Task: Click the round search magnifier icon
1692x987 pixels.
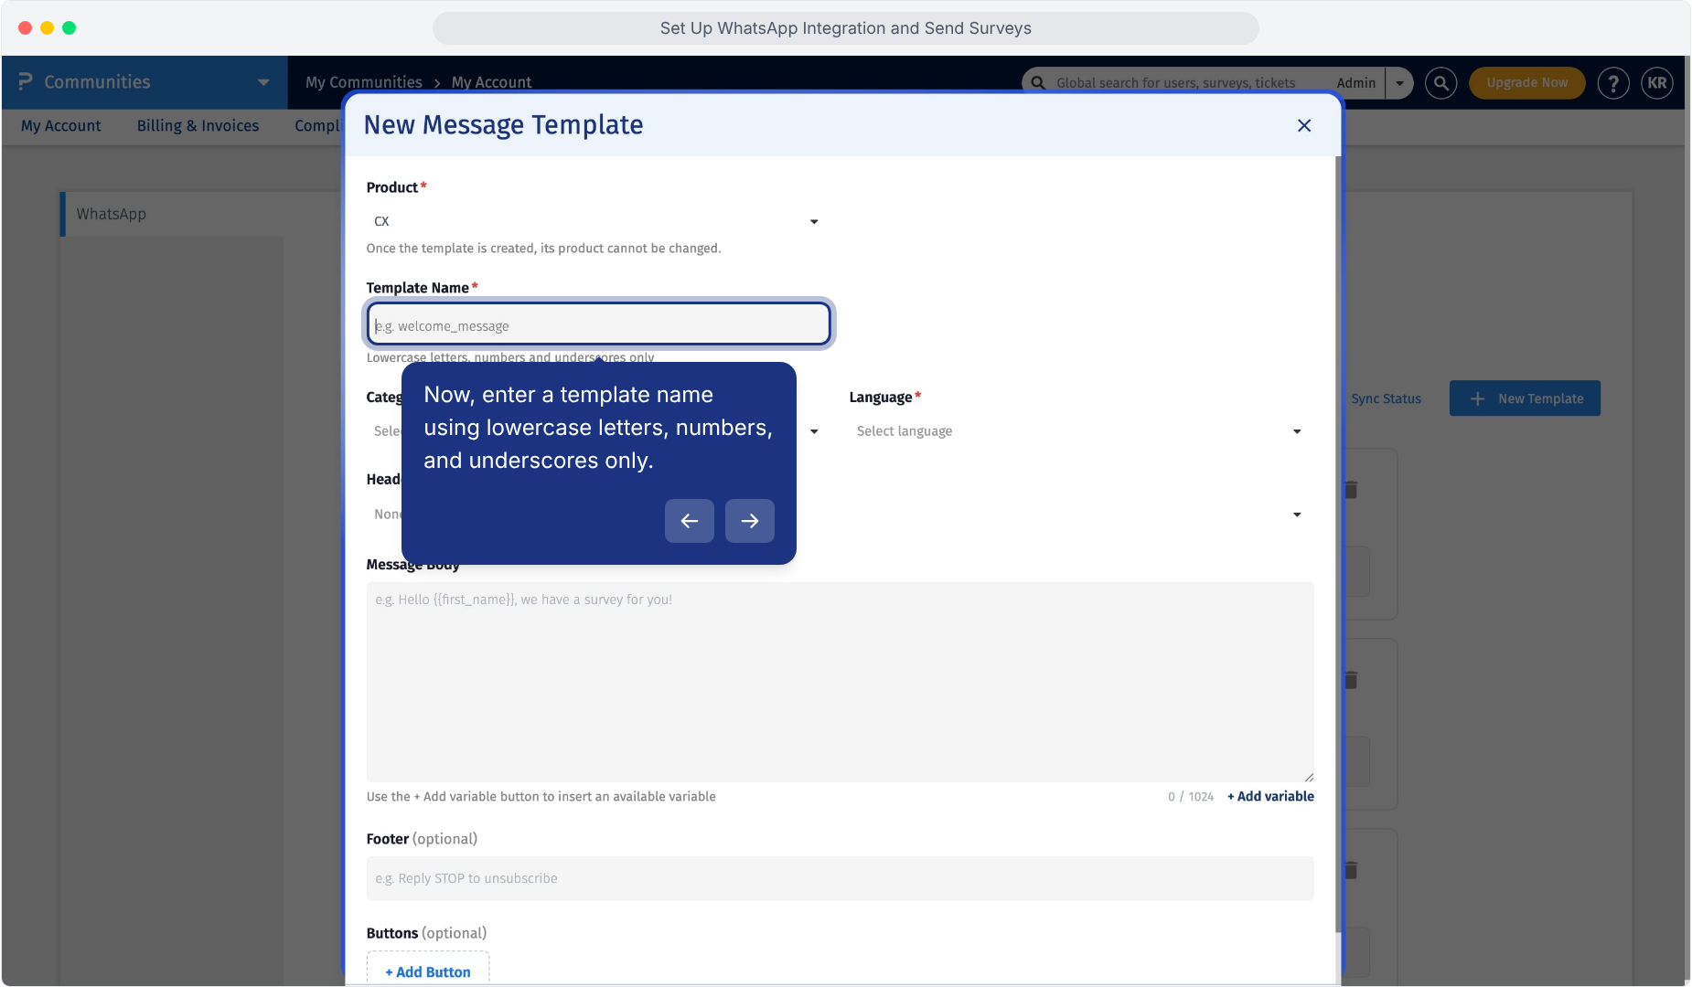Action: click(x=1441, y=83)
